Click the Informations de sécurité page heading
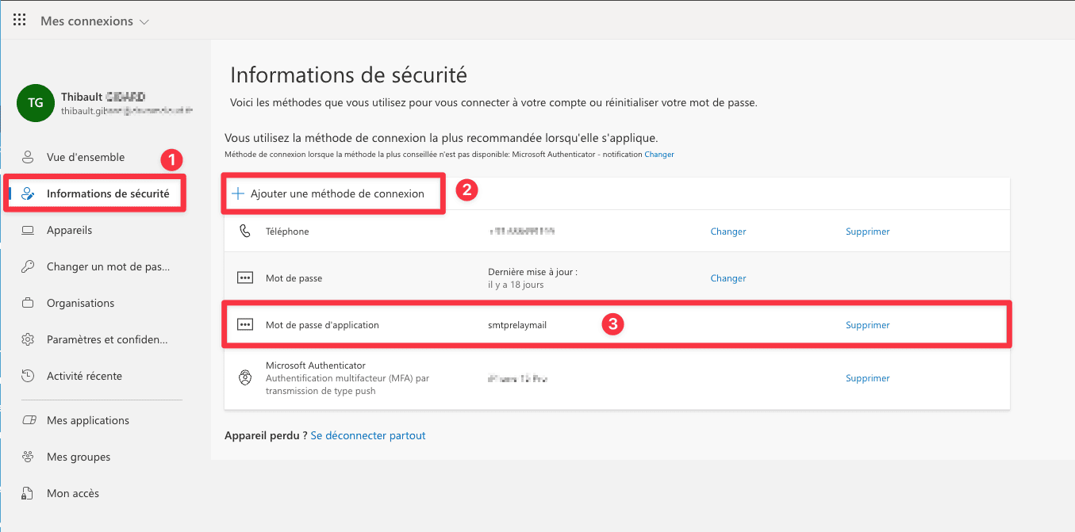This screenshot has width=1075, height=532. 348,75
